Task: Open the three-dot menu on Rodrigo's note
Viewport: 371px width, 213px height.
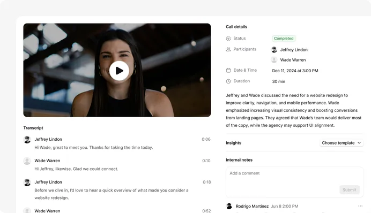Action: (x=360, y=206)
